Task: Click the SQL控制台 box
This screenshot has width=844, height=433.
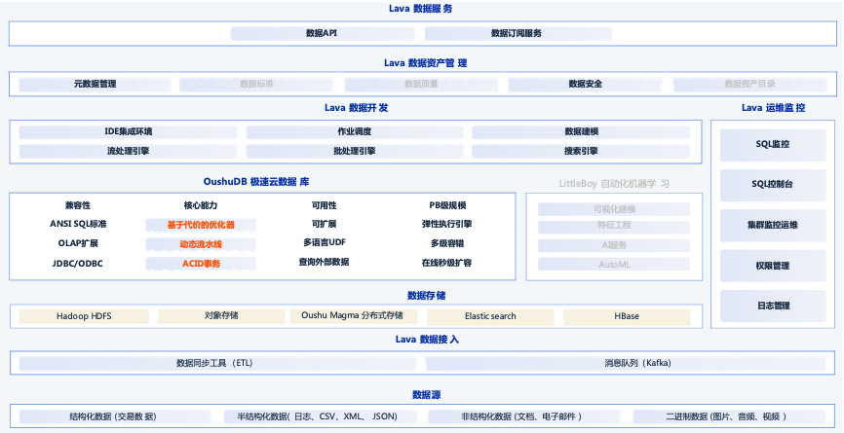Action: coord(773,185)
